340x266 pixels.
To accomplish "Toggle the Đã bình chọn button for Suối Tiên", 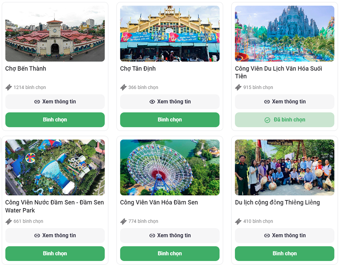I will coord(284,120).
